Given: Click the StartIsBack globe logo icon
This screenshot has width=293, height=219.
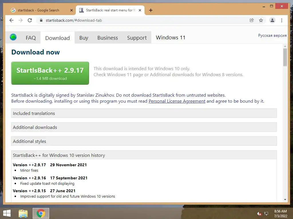Looking at the screenshot, I should point(13,37).
